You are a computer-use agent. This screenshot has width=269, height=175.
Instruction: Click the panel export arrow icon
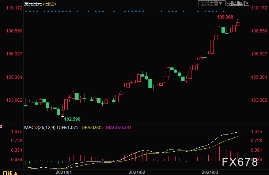tap(247, 3)
